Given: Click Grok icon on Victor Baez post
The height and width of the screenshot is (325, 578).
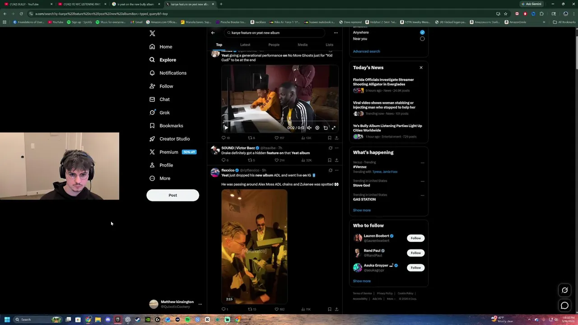Looking at the screenshot, I should (x=330, y=148).
